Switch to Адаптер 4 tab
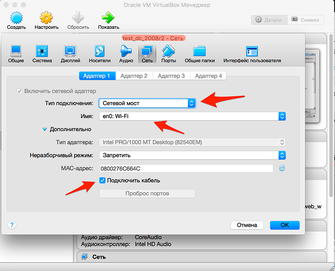Image resolution: width=335 pixels, height=271 pixels. click(208, 76)
